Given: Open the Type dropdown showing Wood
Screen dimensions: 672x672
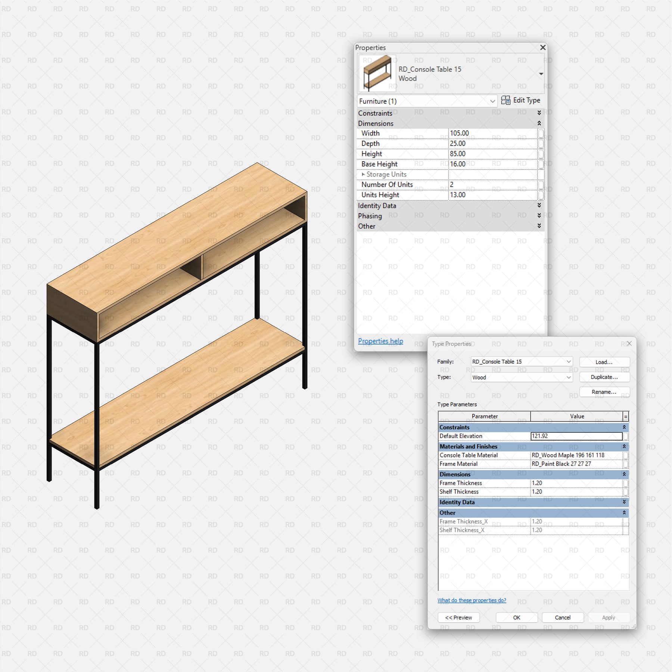Looking at the screenshot, I should 568,377.
